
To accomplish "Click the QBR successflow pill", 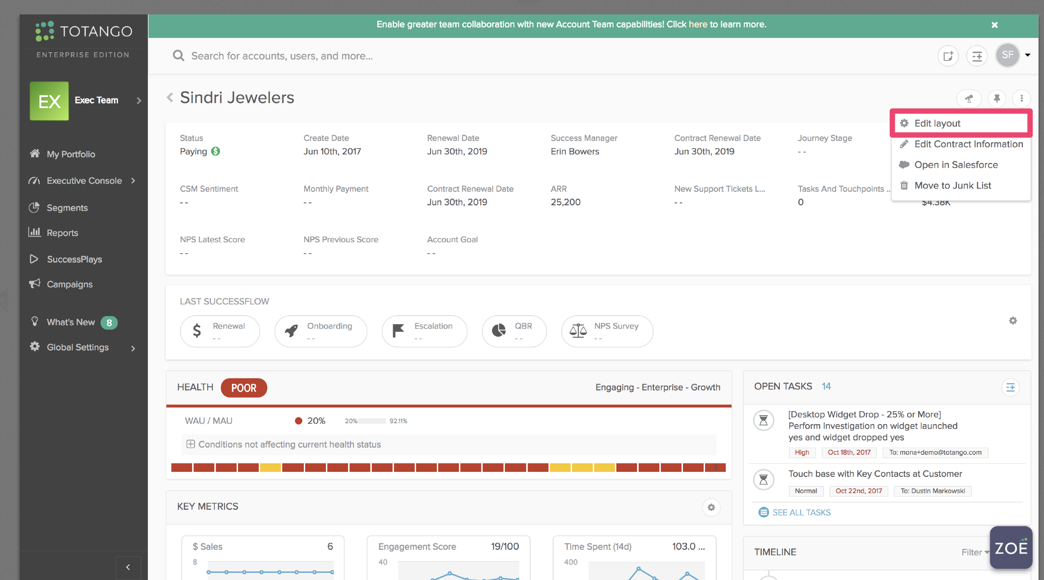I will coord(514,331).
